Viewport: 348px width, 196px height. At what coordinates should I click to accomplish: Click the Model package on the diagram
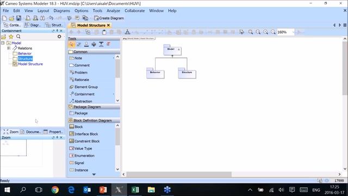(172, 50)
